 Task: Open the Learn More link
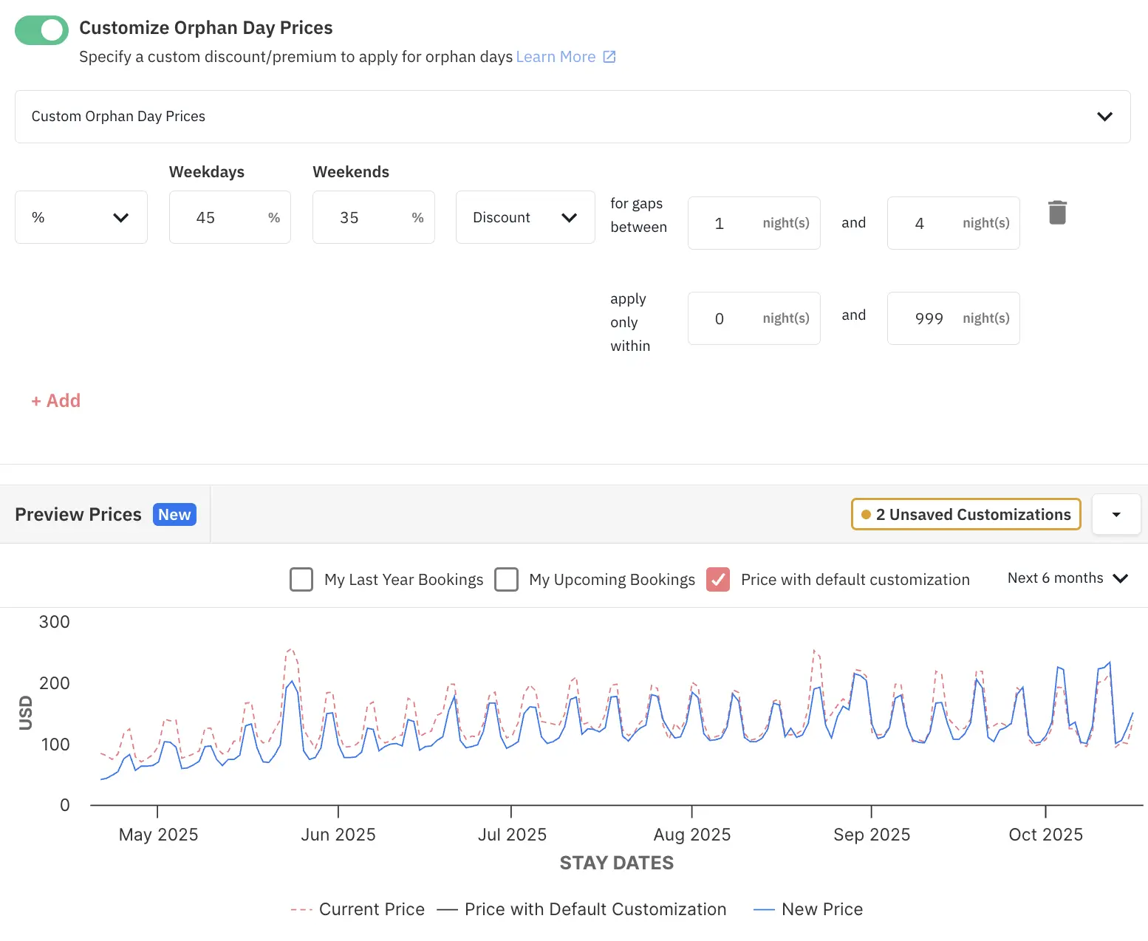[556, 57]
